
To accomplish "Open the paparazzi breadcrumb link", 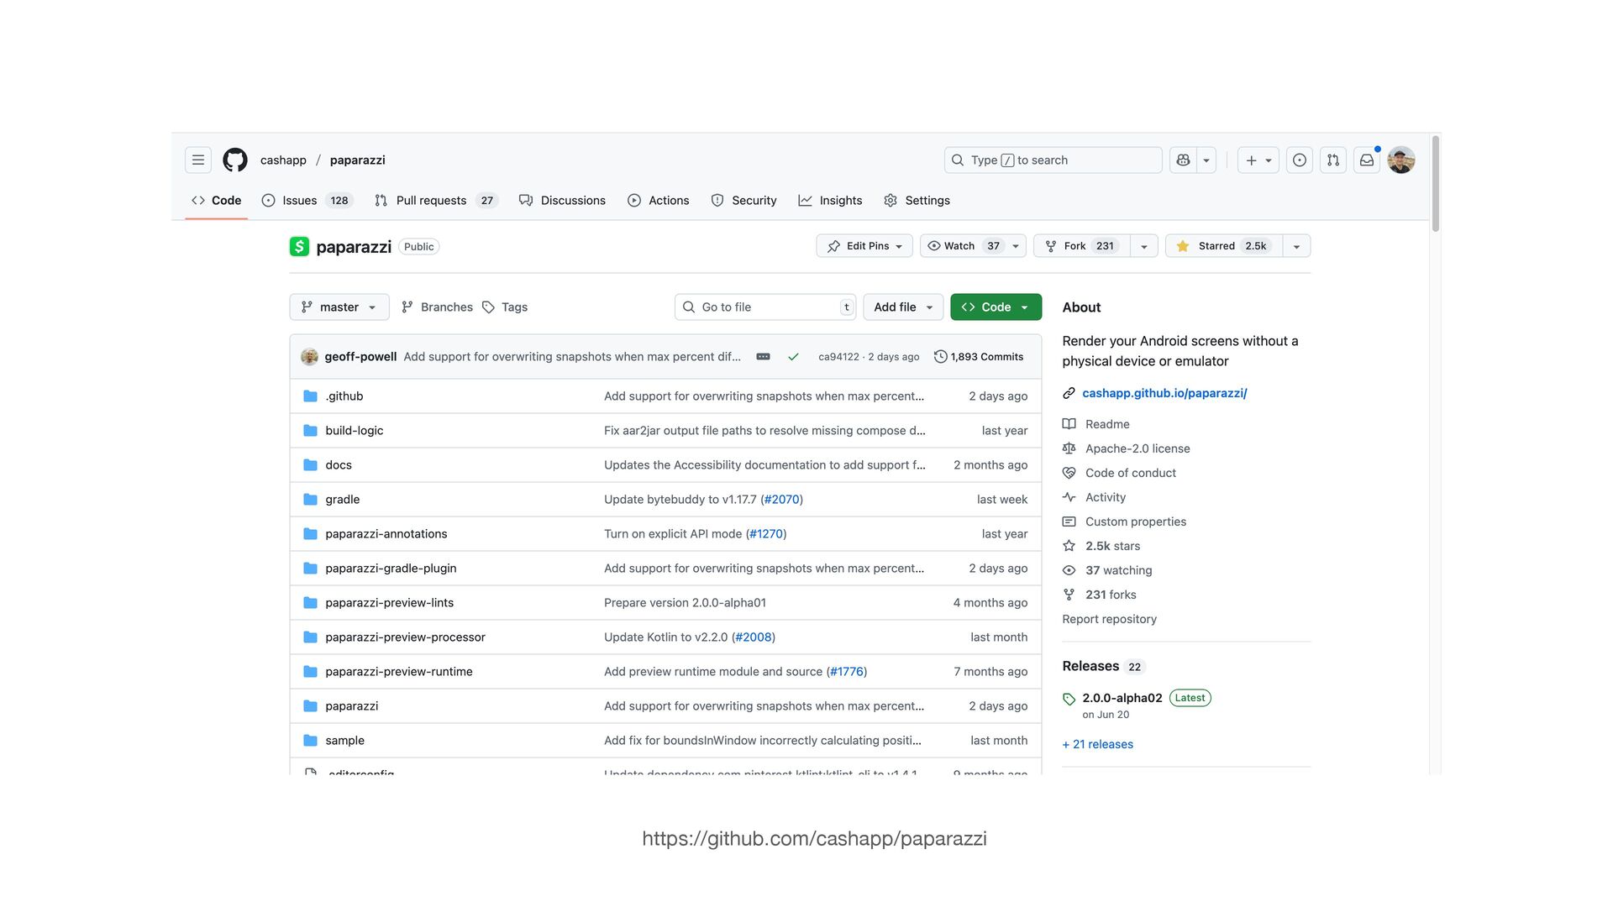I will click(357, 160).
